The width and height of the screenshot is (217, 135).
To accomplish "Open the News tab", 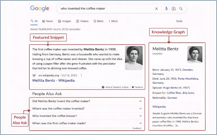I will coord(48,21).
